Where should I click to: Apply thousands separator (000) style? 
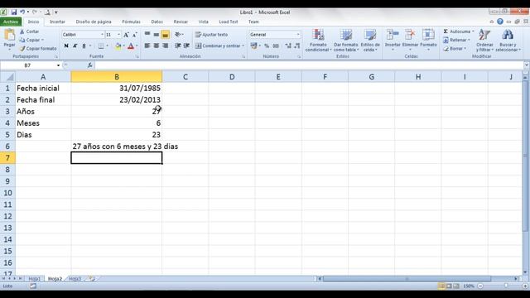pos(276,46)
